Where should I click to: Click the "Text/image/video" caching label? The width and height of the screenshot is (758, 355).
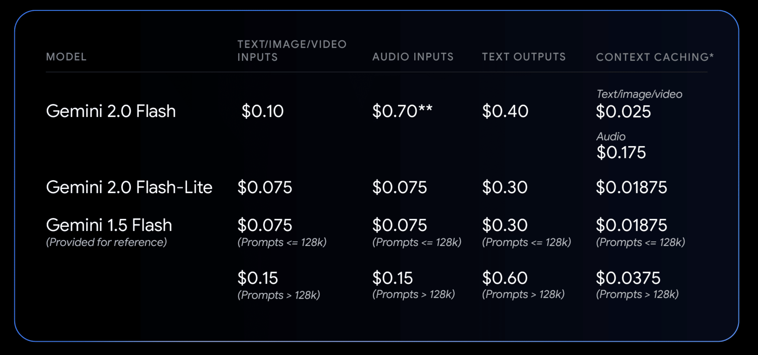[639, 94]
